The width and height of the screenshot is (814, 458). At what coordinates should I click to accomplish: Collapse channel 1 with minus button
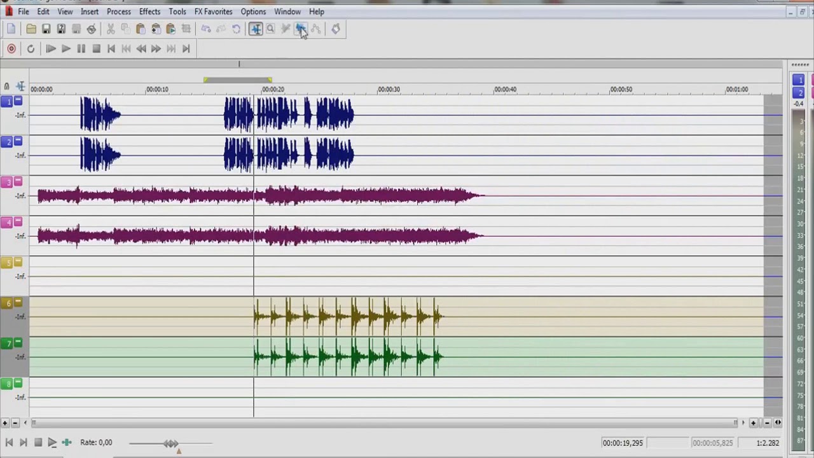(18, 101)
